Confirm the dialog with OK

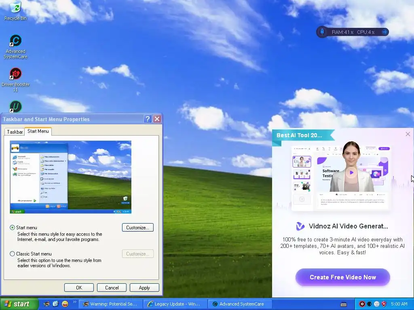coord(79,287)
